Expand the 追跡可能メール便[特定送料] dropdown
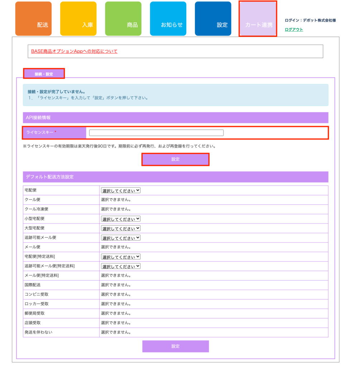 pos(121,266)
